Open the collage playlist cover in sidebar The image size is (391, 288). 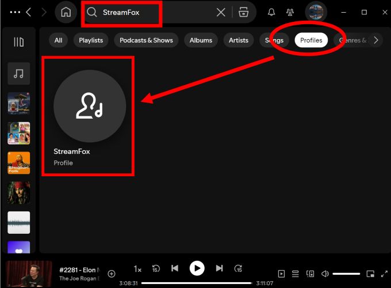[19, 133]
